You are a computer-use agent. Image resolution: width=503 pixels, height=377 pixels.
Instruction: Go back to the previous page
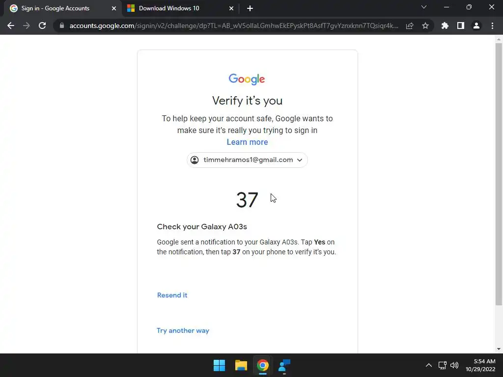pos(11,26)
